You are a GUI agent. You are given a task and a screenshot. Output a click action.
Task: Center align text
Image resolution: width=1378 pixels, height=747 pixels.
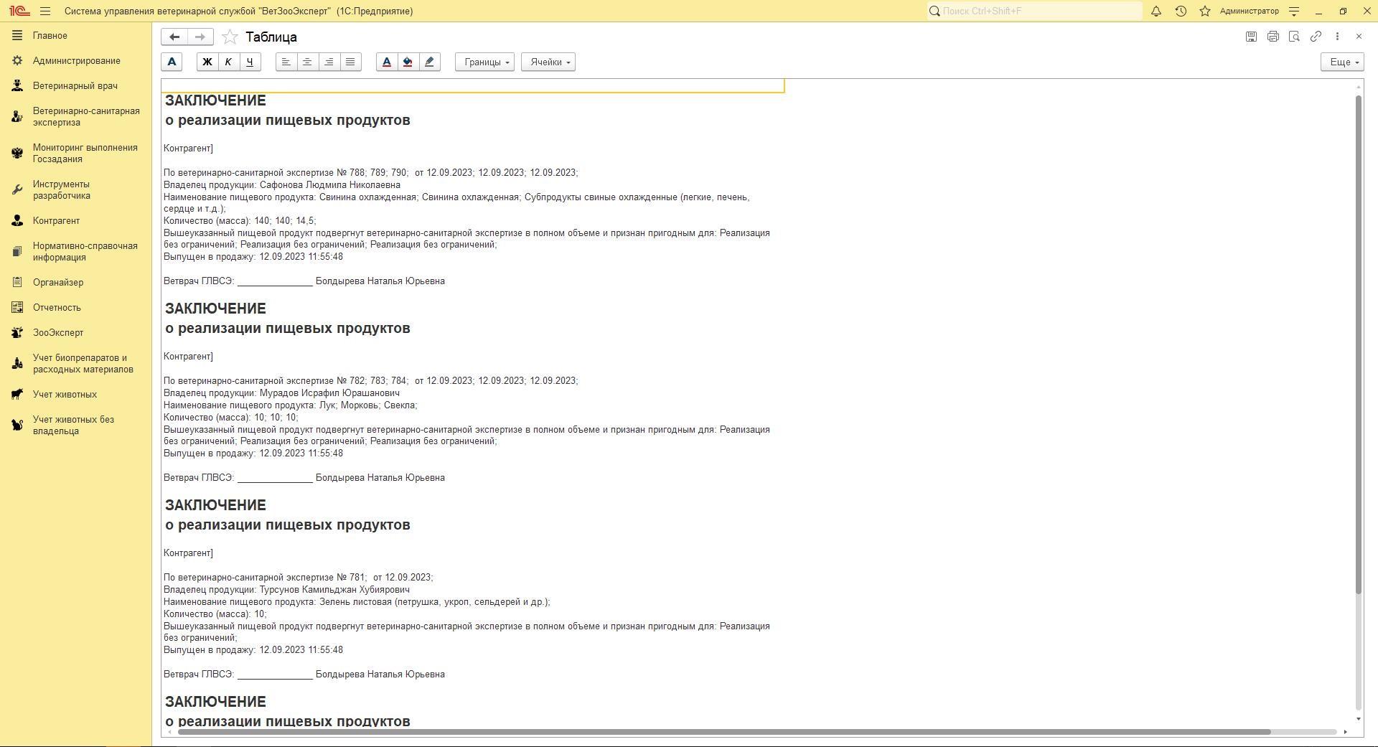click(307, 62)
